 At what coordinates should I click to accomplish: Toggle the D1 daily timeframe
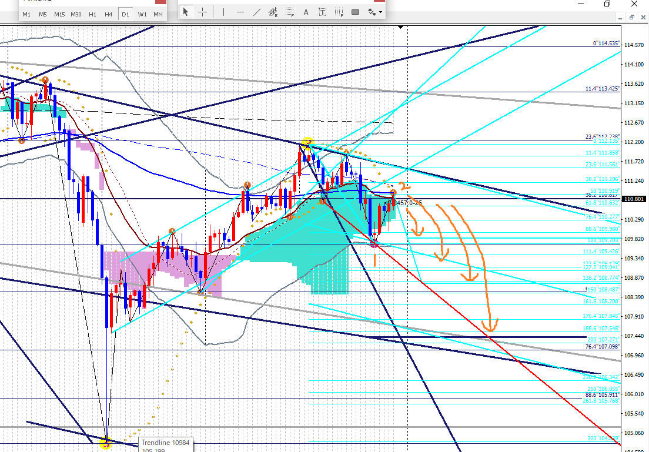coord(125,14)
